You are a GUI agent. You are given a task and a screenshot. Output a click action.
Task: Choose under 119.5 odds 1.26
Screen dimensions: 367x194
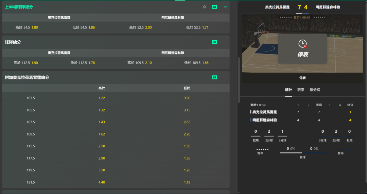187,170
